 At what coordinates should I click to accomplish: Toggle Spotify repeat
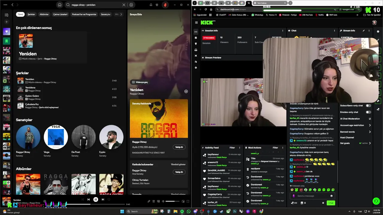[x=109, y=199]
